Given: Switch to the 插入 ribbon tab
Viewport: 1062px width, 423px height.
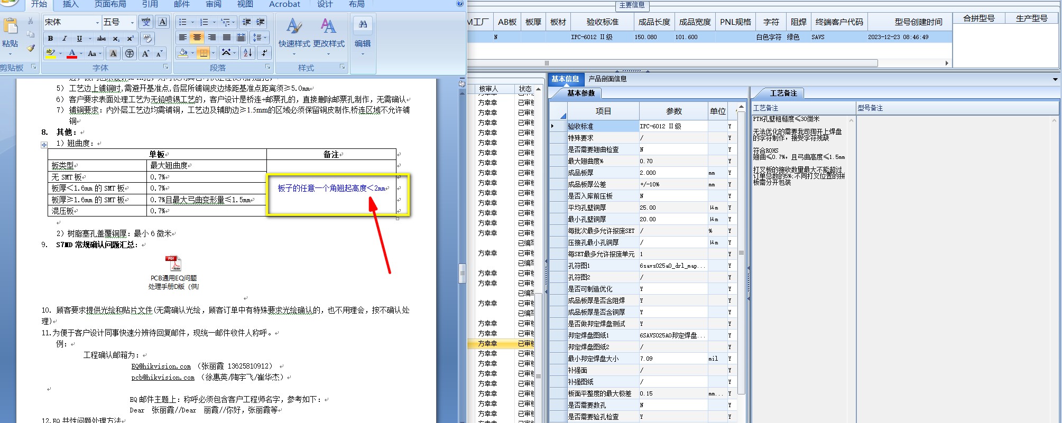Looking at the screenshot, I should click(70, 4).
